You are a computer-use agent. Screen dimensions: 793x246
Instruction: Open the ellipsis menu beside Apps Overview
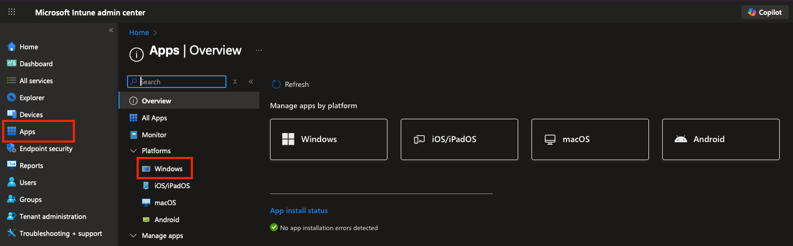point(259,50)
